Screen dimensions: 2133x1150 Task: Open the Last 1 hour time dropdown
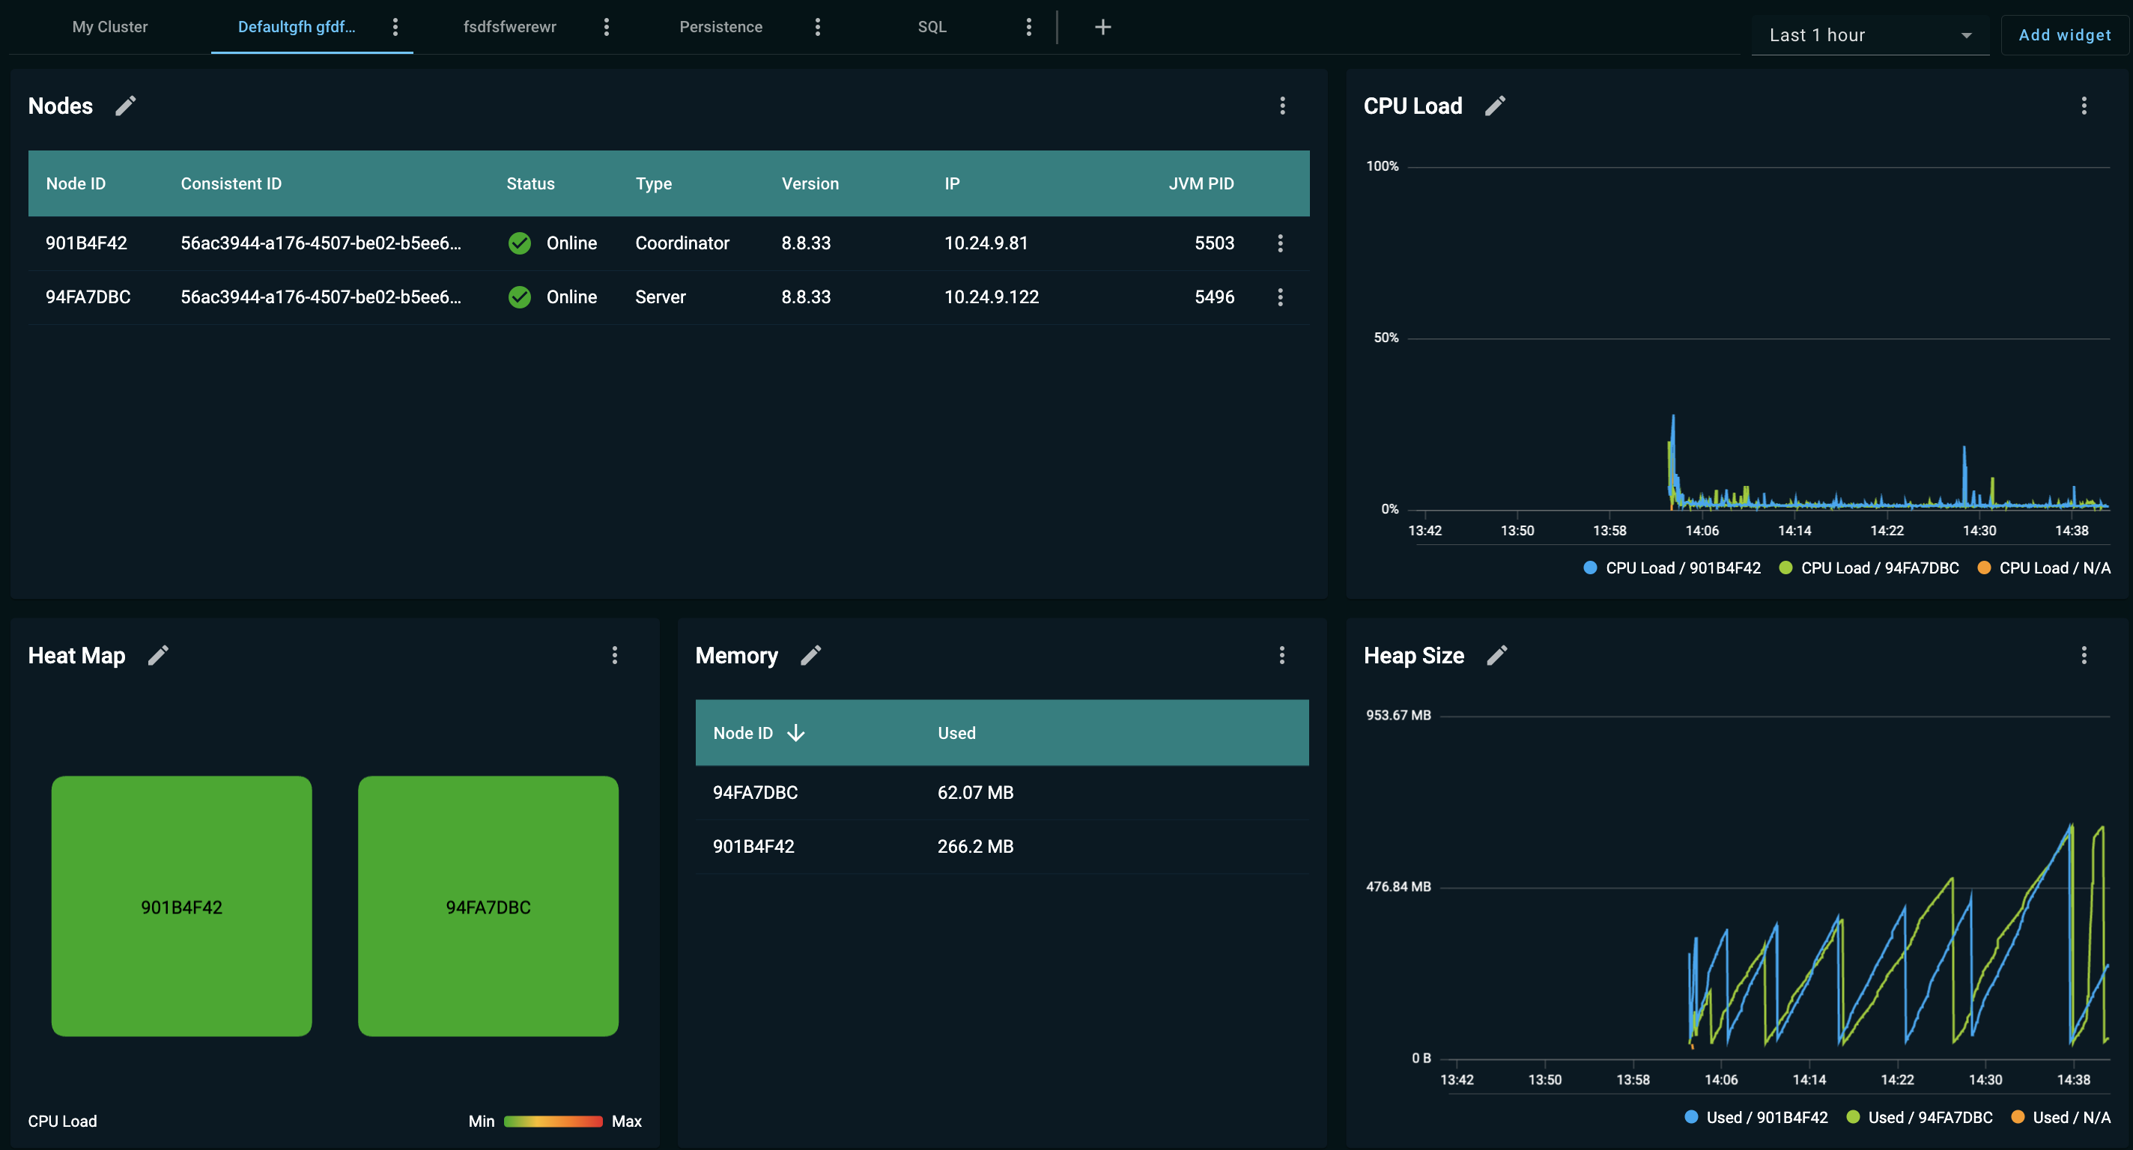[1869, 36]
